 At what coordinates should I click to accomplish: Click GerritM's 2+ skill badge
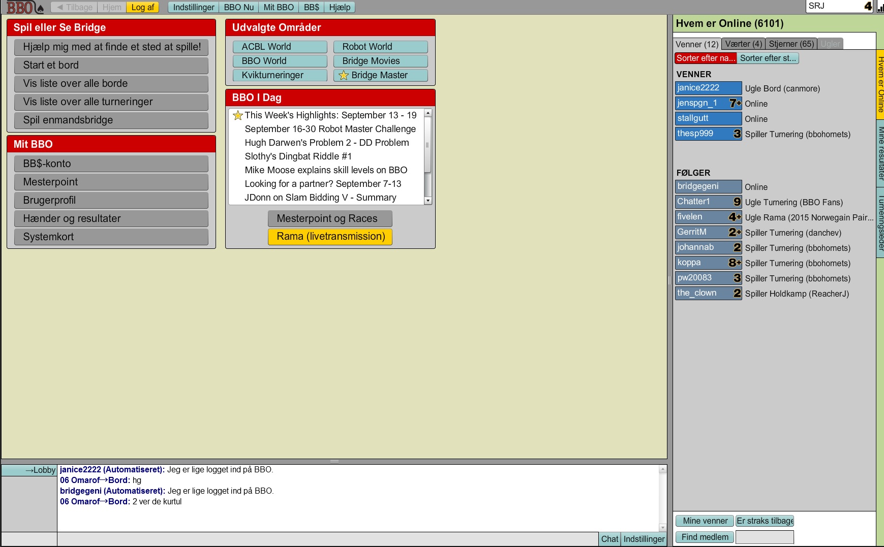click(735, 232)
